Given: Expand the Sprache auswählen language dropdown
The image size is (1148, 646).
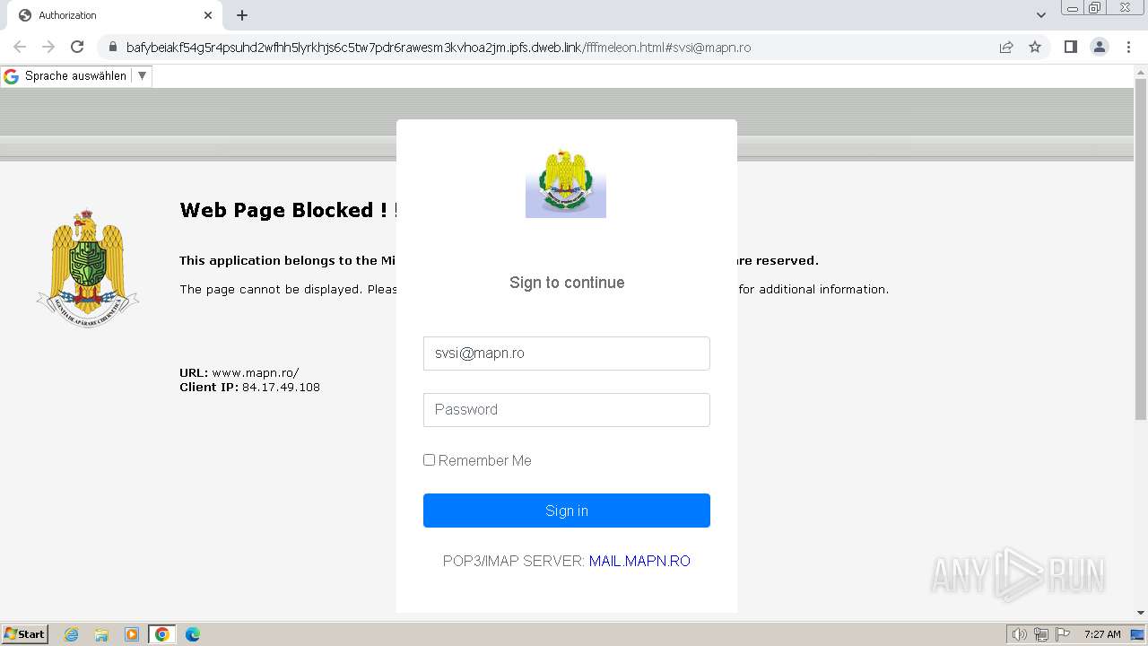Looking at the screenshot, I should (x=142, y=76).
